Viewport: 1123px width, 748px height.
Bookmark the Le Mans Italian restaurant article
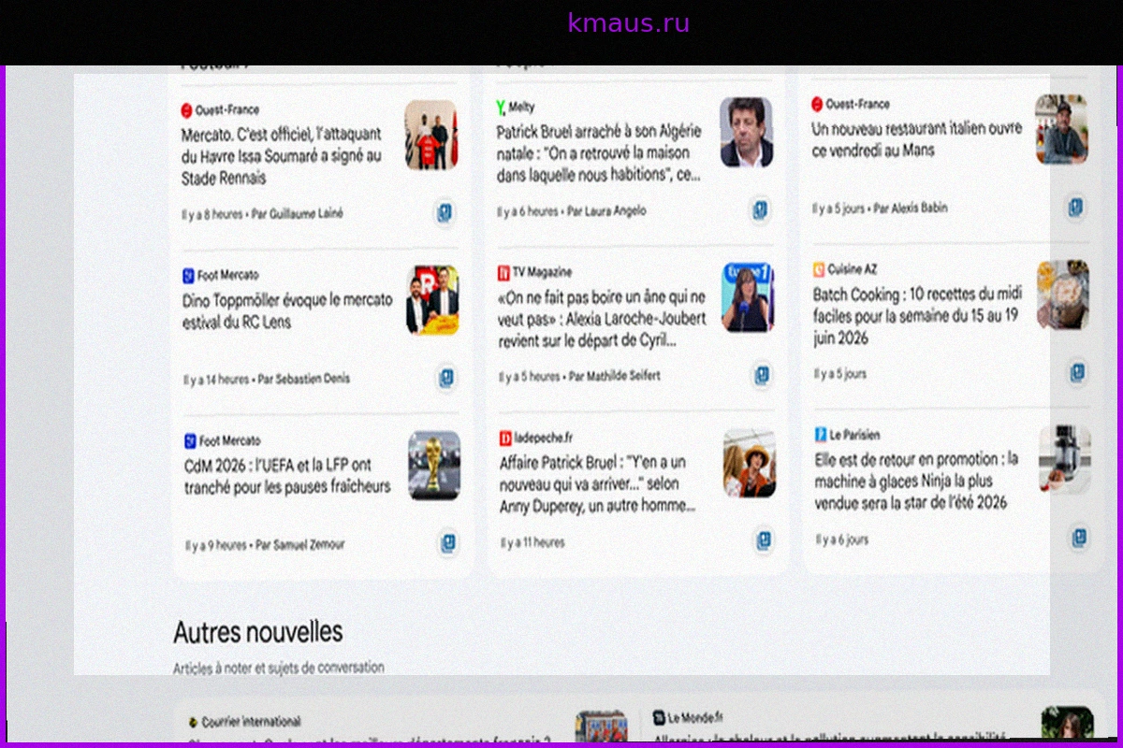1076,208
